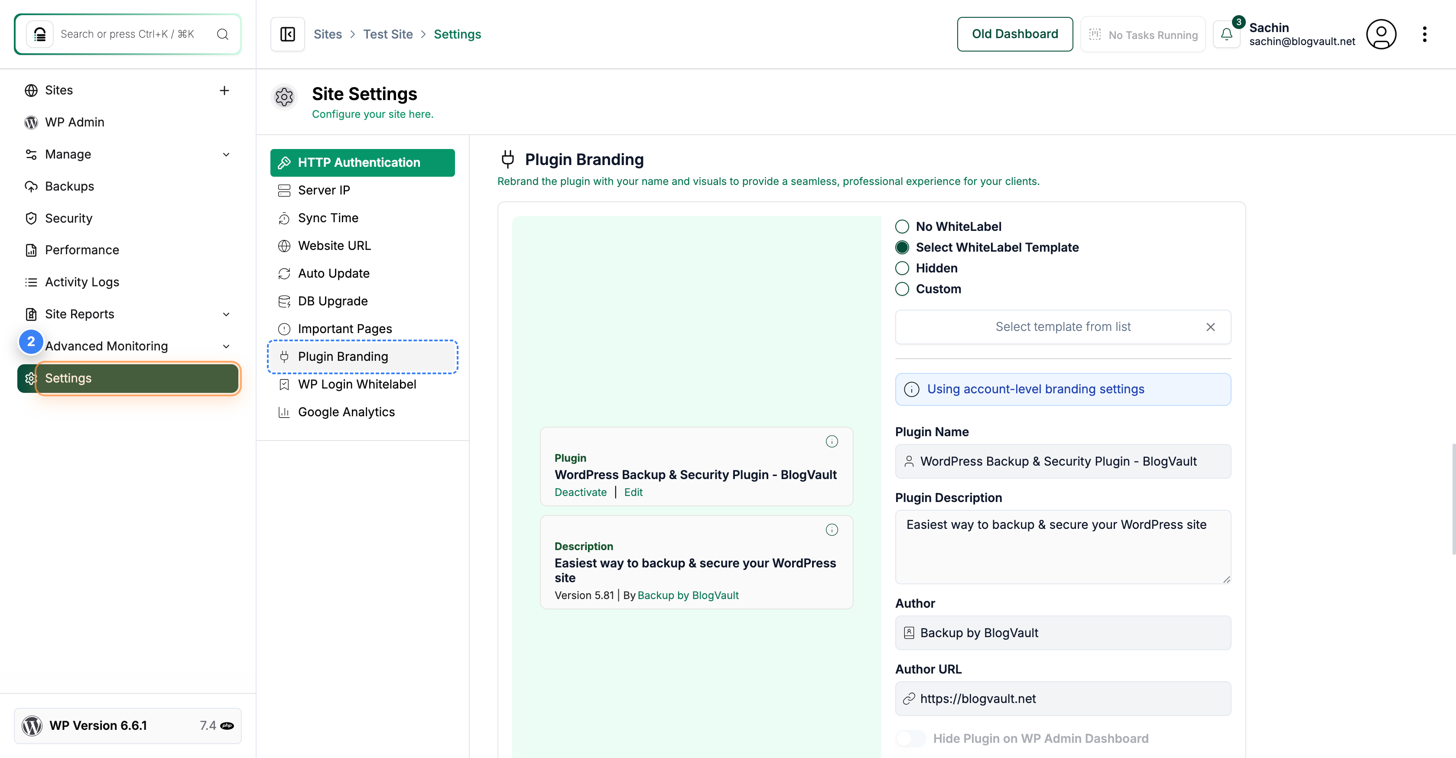Image resolution: width=1456 pixels, height=758 pixels.
Task: Open the Activity Logs panel
Action: coord(82,282)
